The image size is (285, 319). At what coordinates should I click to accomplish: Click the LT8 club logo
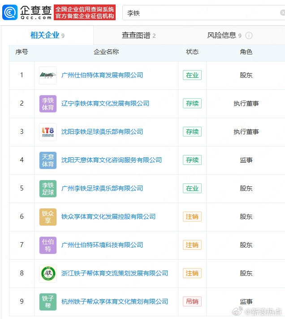point(48,132)
